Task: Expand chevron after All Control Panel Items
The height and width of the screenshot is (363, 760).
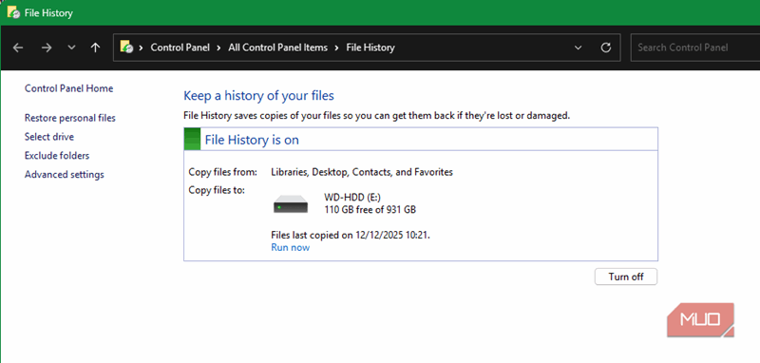Action: point(336,48)
